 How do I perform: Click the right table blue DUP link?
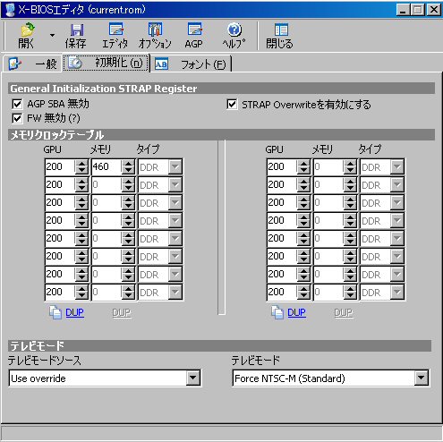coord(296,312)
